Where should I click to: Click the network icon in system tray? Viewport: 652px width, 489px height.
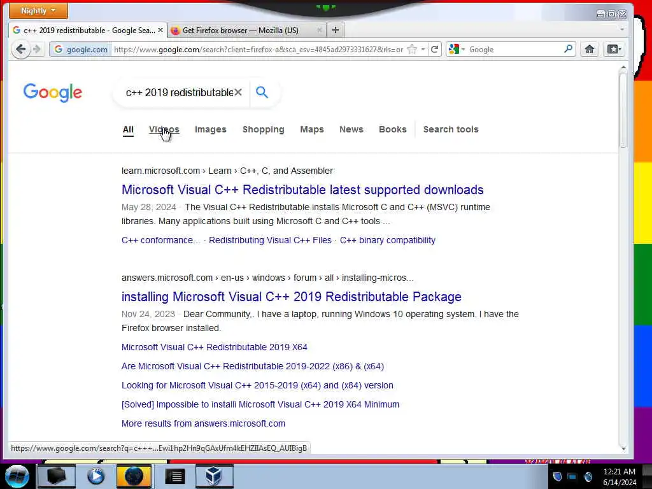(x=572, y=476)
